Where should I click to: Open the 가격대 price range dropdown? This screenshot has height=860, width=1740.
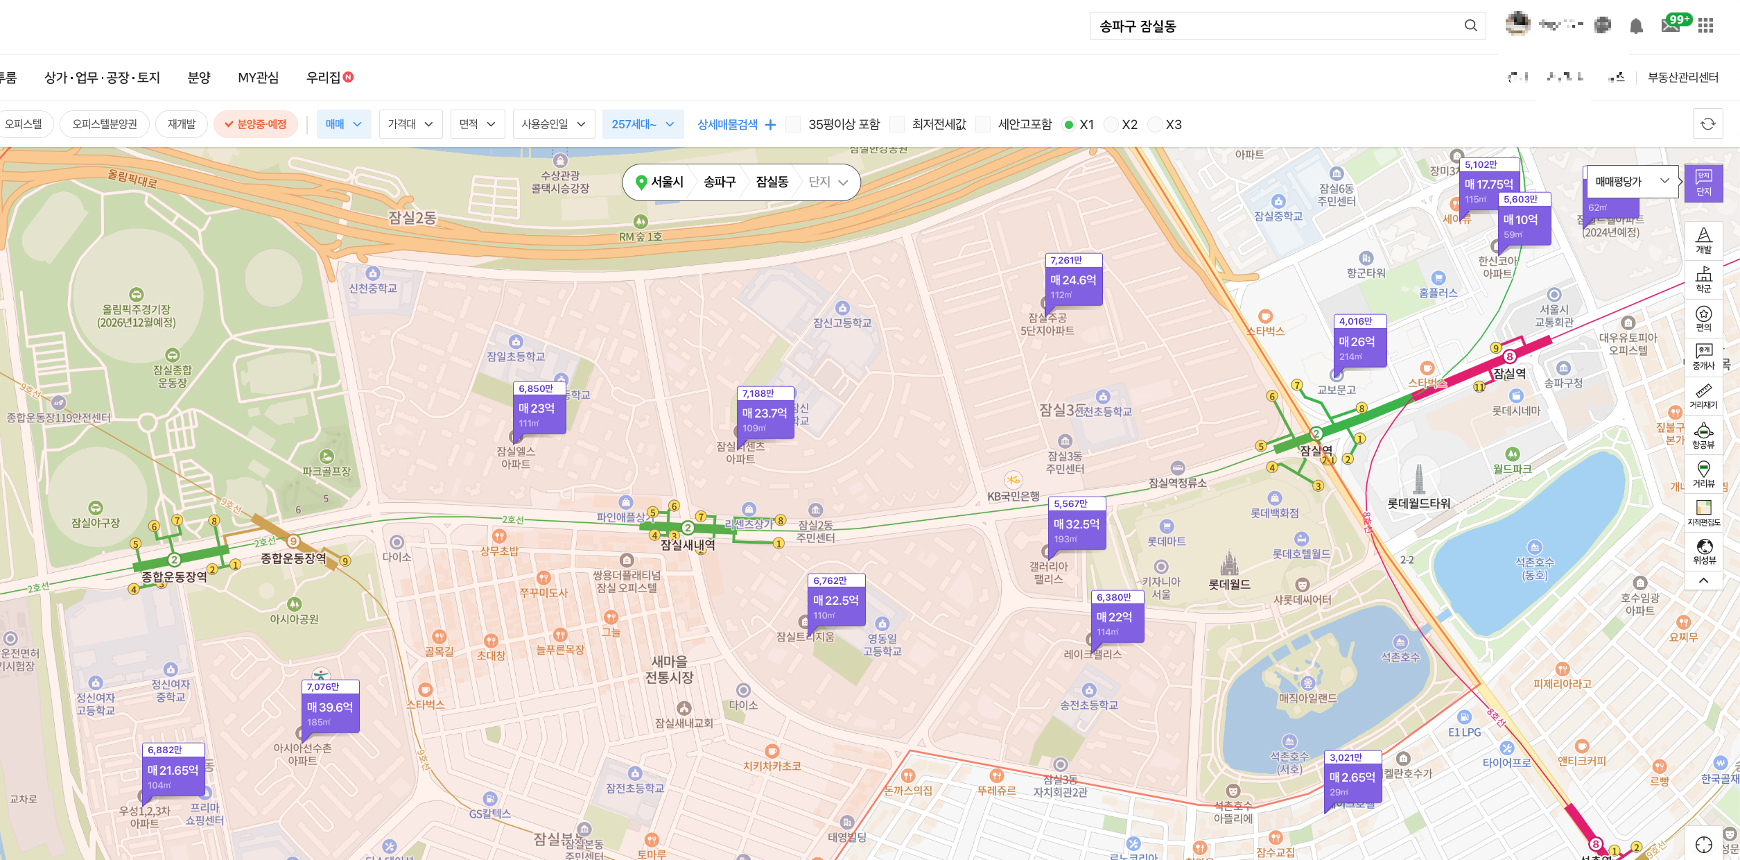point(410,124)
